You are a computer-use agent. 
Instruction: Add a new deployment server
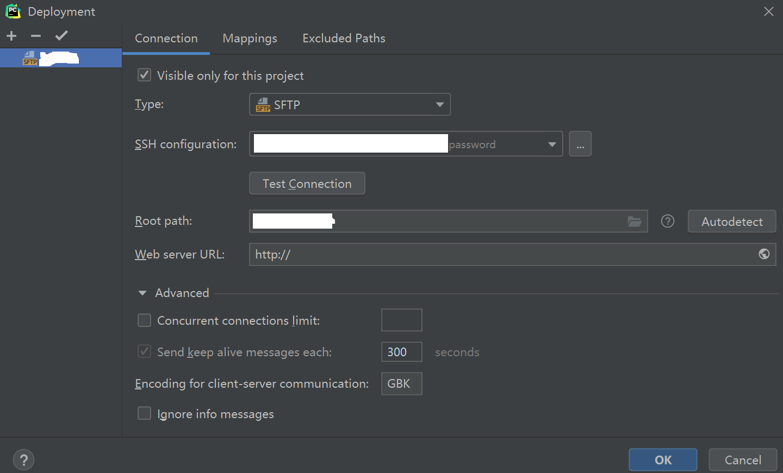tap(11, 36)
